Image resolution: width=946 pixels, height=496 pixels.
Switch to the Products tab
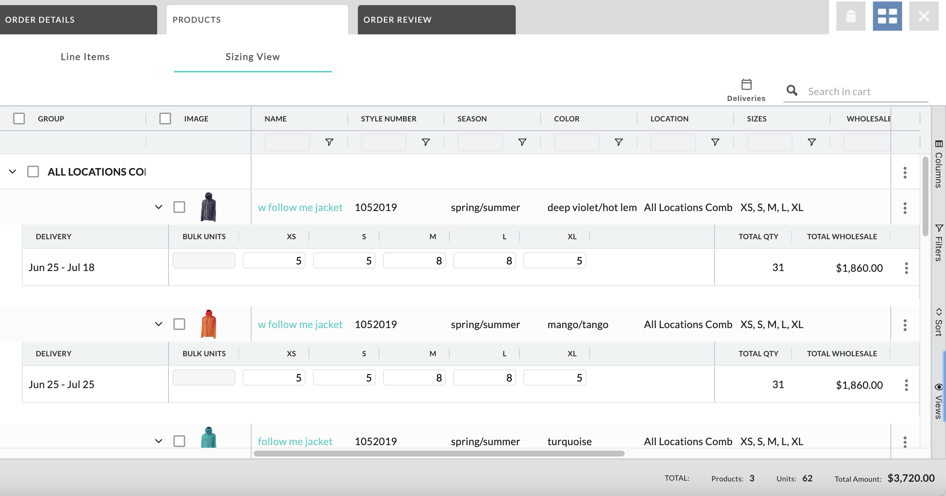coord(257,20)
